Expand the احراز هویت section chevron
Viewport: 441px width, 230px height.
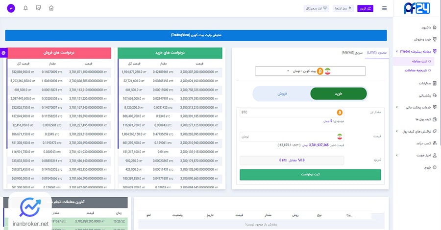[x=397, y=155]
